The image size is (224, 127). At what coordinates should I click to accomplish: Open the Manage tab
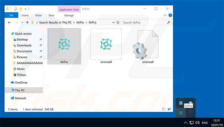coord(69,15)
